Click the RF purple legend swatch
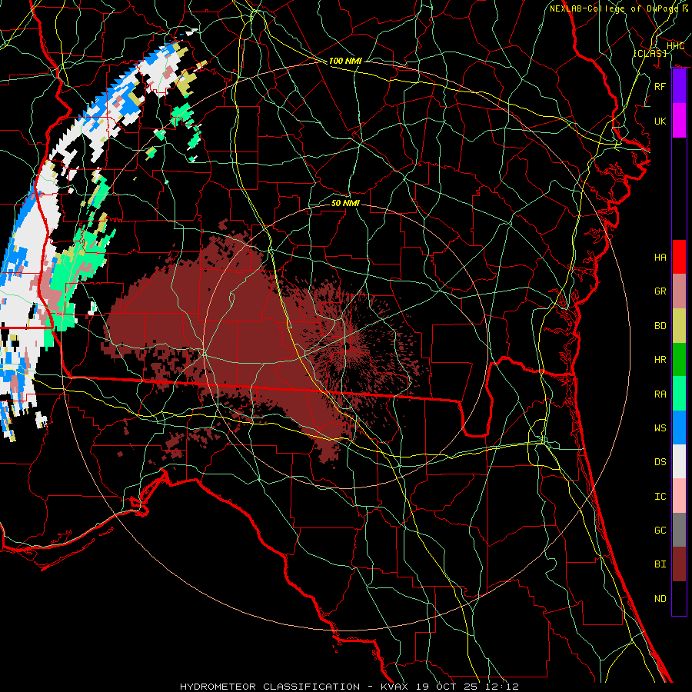 [679, 86]
